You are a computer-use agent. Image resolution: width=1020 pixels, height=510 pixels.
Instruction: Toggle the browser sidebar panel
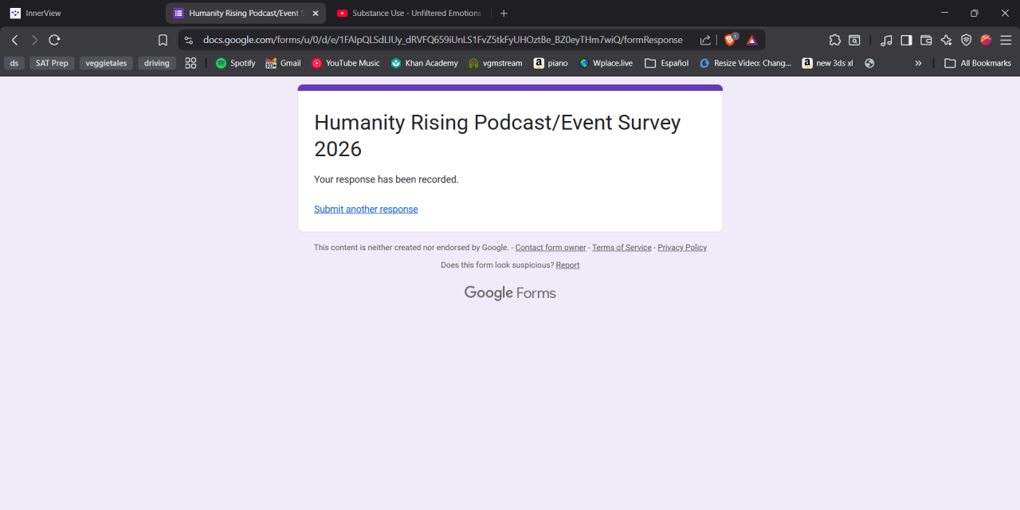pos(906,40)
